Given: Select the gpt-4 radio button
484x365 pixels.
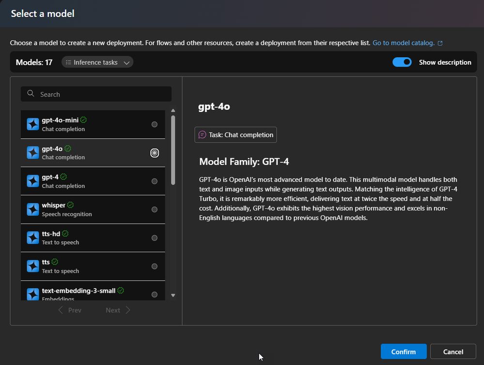Looking at the screenshot, I should coord(155,181).
